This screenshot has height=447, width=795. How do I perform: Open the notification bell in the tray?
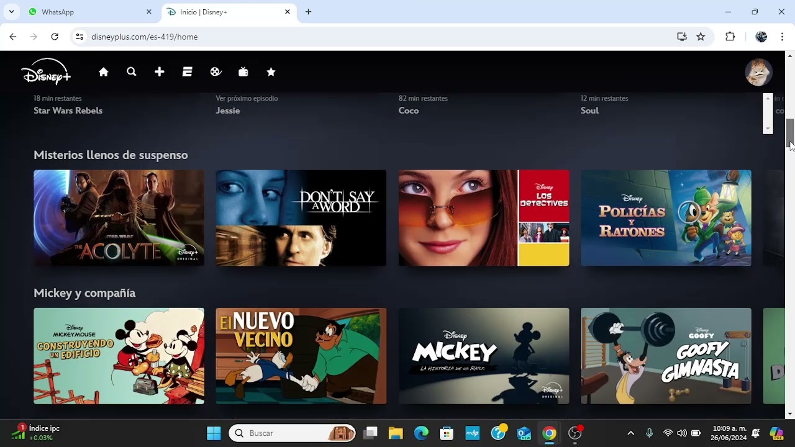click(x=756, y=433)
